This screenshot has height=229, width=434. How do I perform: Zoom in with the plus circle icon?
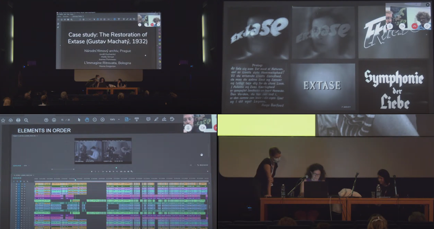pyautogui.click(x=102, y=120)
